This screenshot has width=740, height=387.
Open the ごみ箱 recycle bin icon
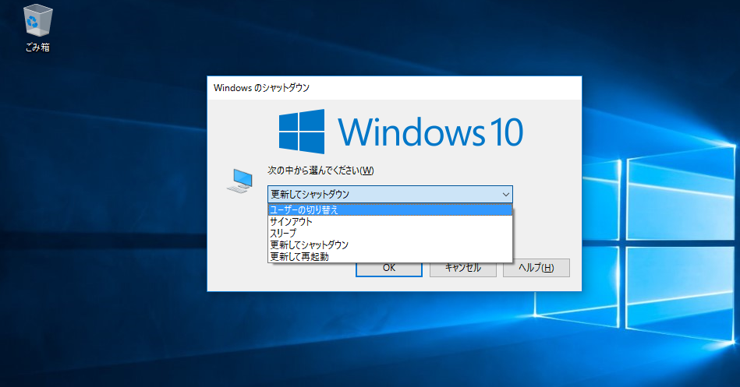tap(37, 27)
